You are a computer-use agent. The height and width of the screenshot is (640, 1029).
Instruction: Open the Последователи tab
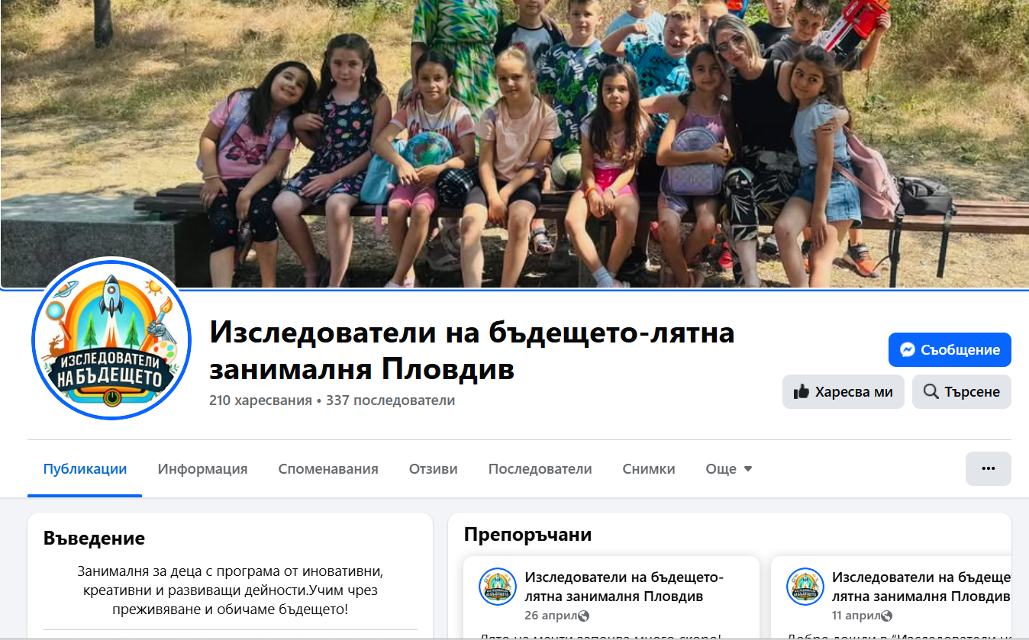[540, 469]
